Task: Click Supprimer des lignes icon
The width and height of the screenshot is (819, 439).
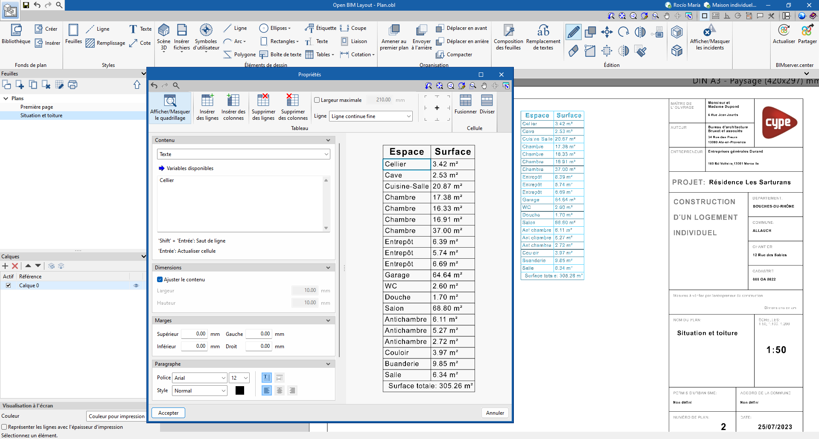Action: point(263,101)
